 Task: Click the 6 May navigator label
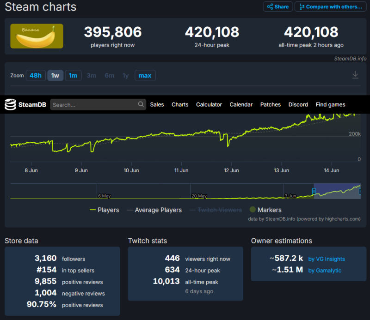tap(105, 196)
